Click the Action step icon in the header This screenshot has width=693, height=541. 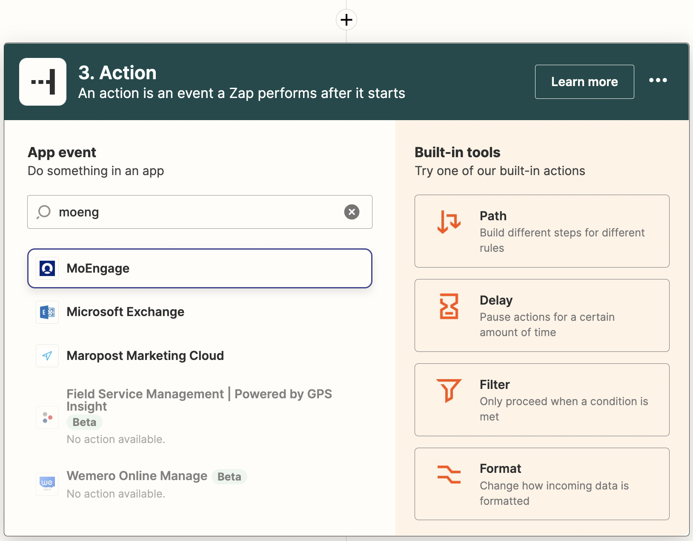(x=42, y=82)
